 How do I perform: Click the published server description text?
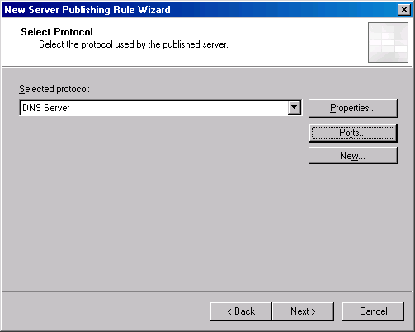(x=134, y=44)
